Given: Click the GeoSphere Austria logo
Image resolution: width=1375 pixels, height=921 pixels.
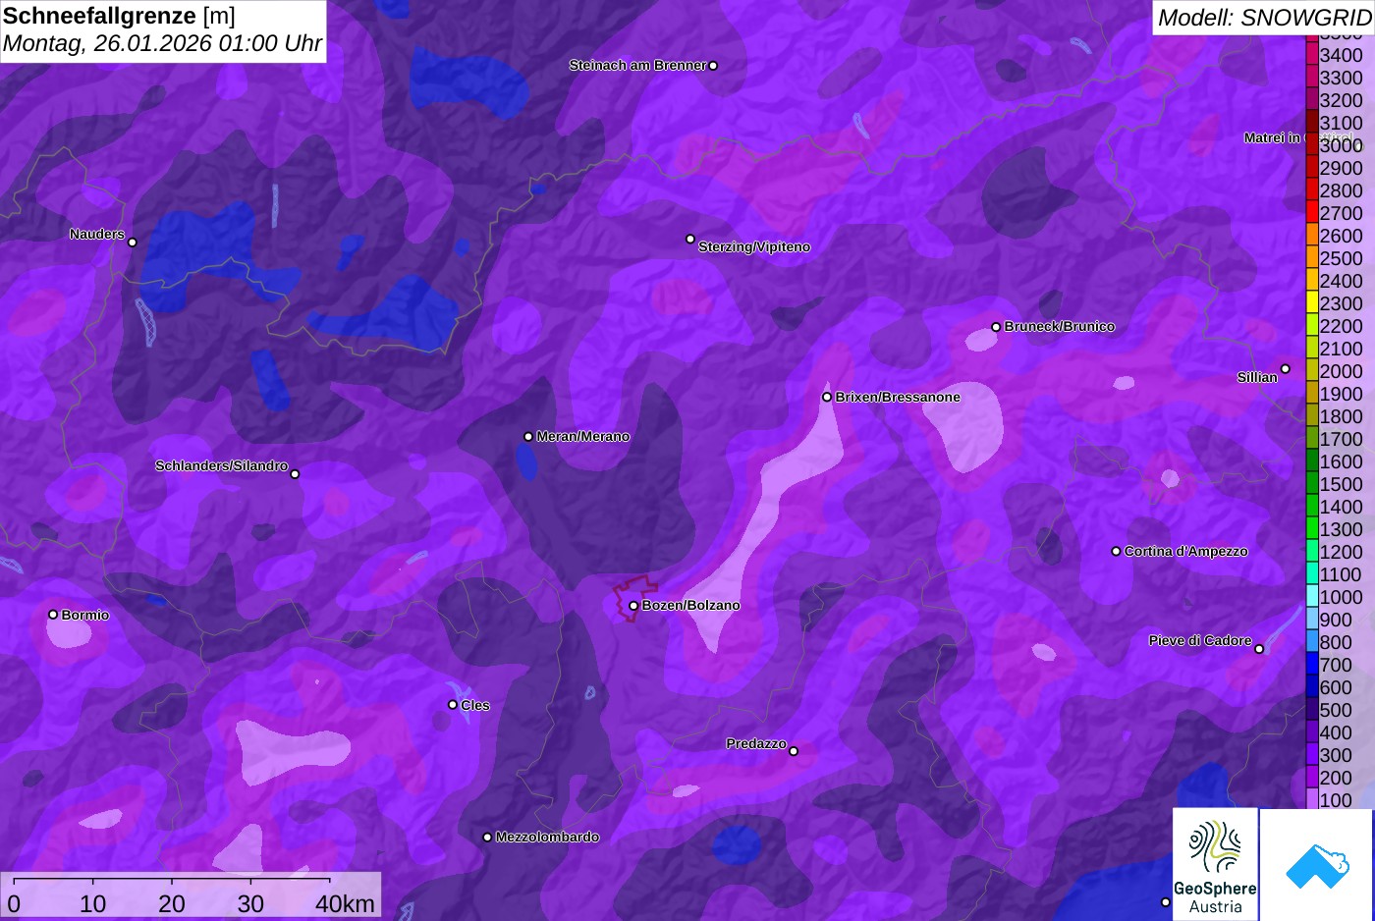Looking at the screenshot, I should pyautogui.click(x=1215, y=864).
